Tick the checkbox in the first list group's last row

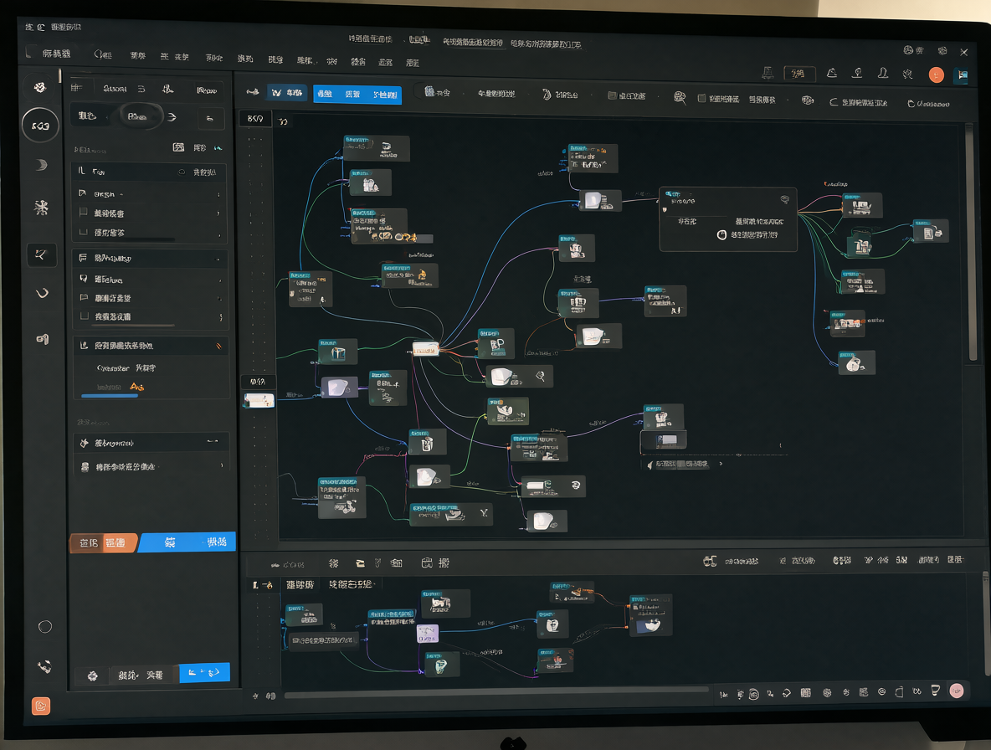[x=83, y=232]
